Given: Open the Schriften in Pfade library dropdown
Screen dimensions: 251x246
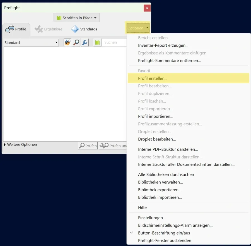Looking at the screenshot, I should tap(76, 18).
